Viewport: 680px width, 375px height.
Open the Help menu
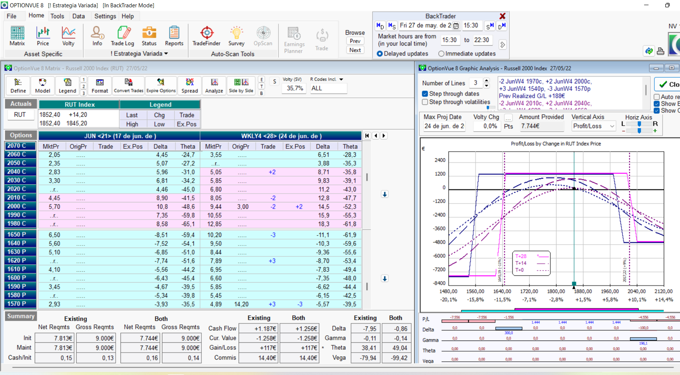coord(128,16)
